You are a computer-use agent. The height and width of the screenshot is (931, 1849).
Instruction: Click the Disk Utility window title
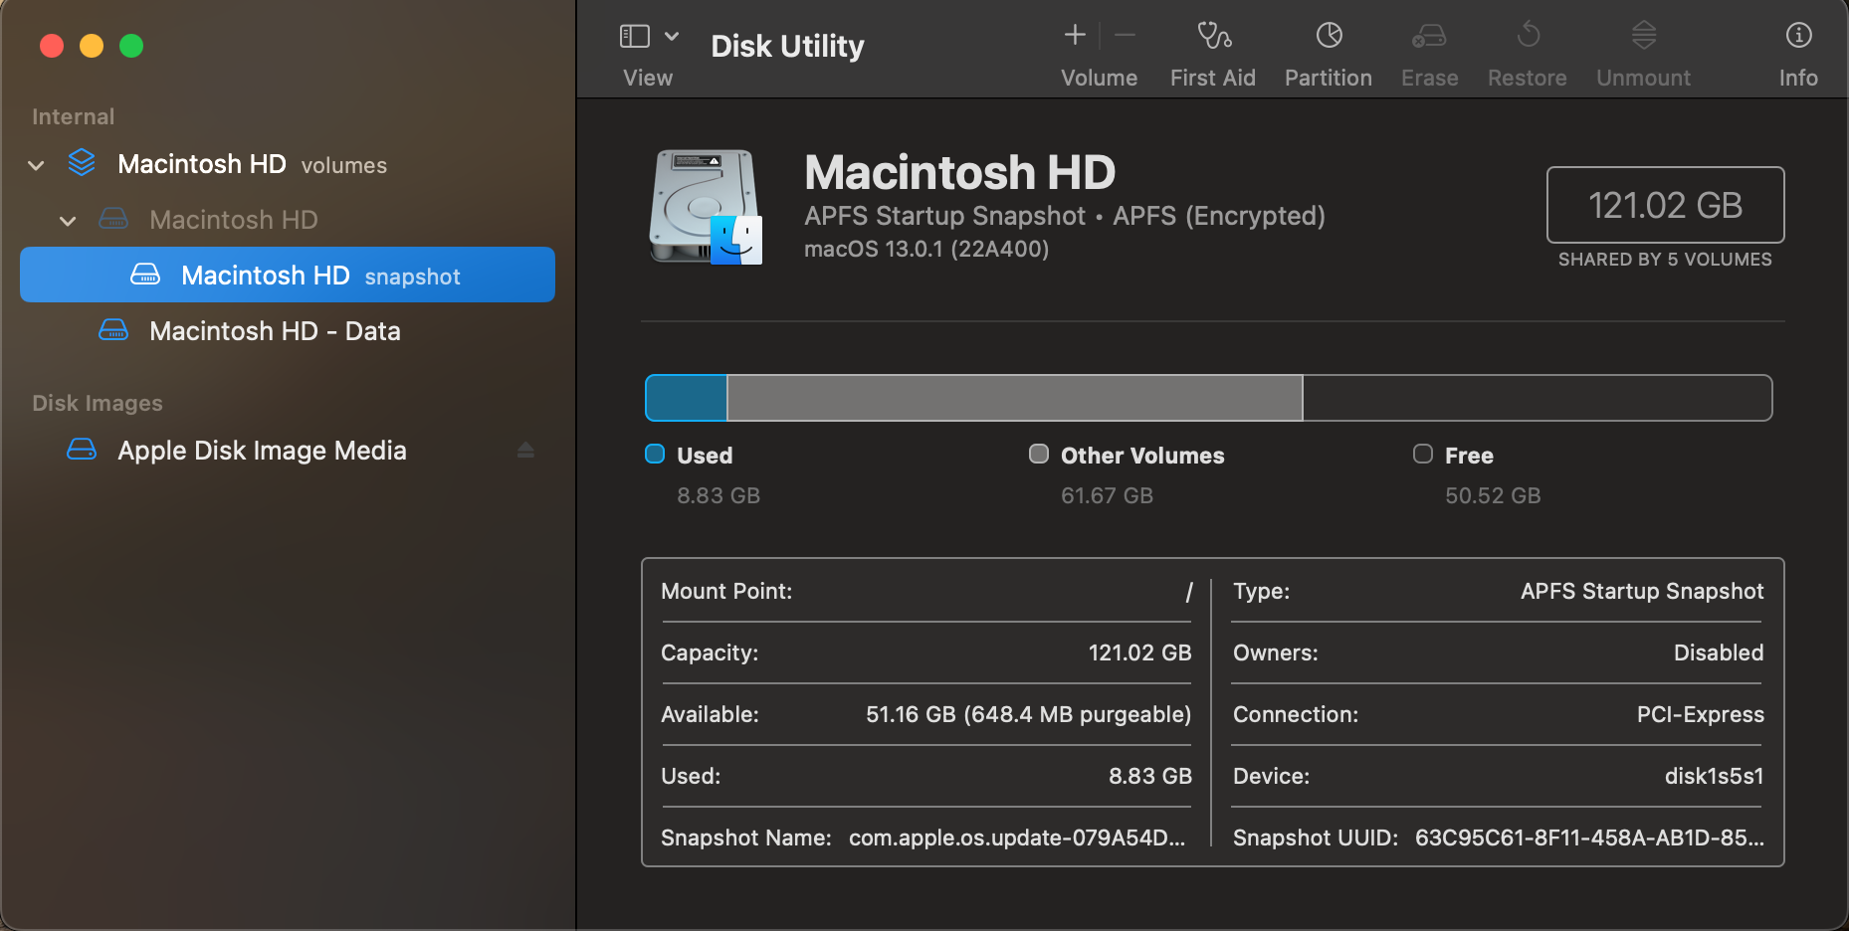(787, 46)
